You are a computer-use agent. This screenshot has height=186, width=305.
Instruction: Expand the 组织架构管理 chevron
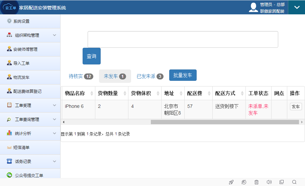tap(55, 35)
